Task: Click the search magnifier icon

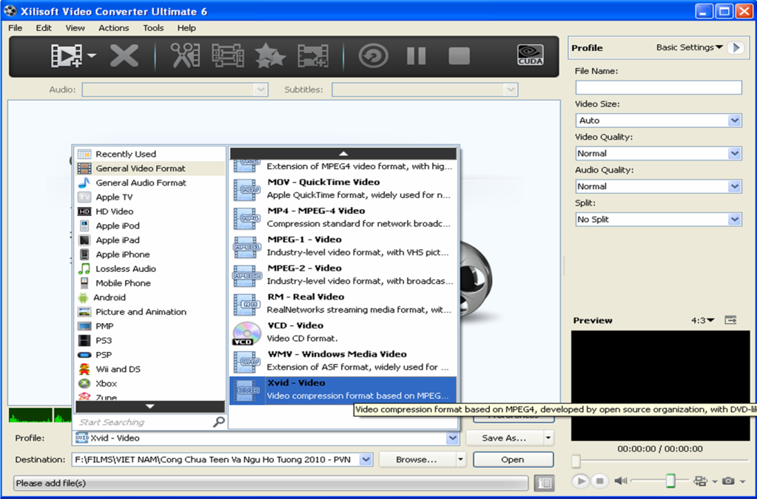Action: coord(219,422)
